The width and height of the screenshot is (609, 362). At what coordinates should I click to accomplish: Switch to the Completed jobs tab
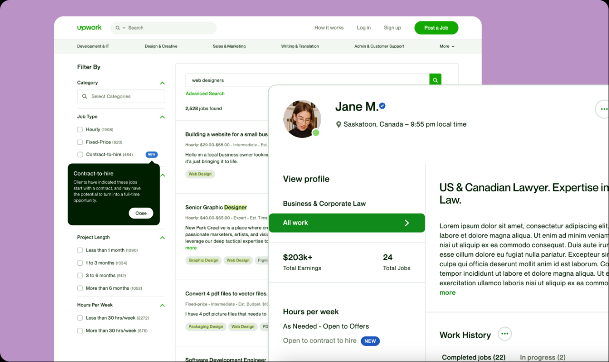coord(473,357)
